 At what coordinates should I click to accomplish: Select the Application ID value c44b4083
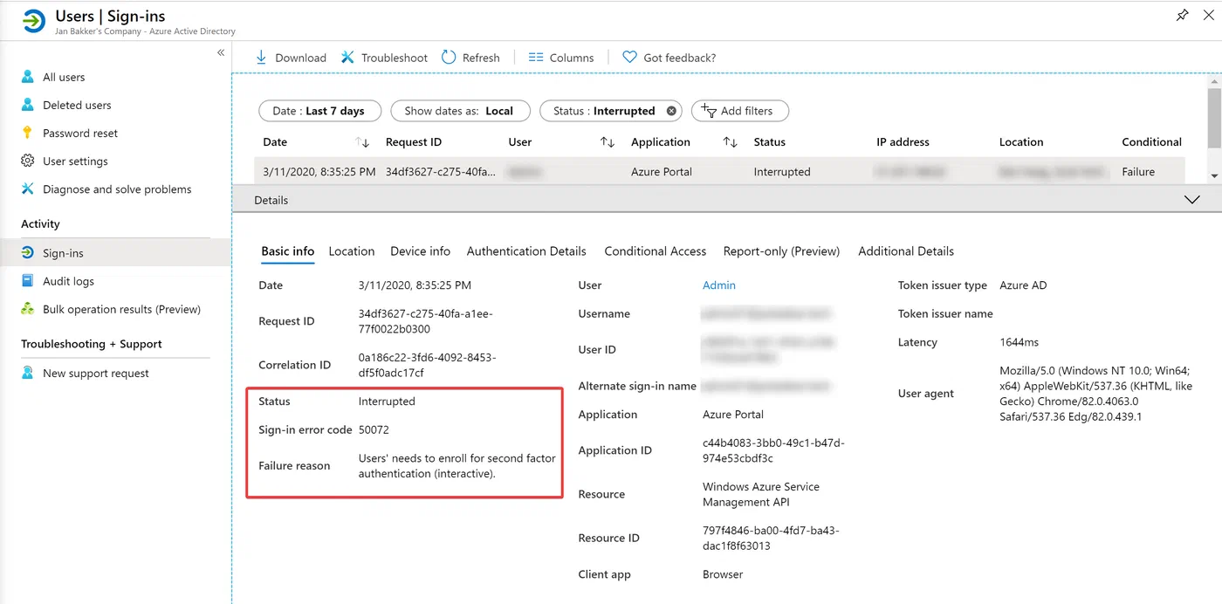click(773, 450)
